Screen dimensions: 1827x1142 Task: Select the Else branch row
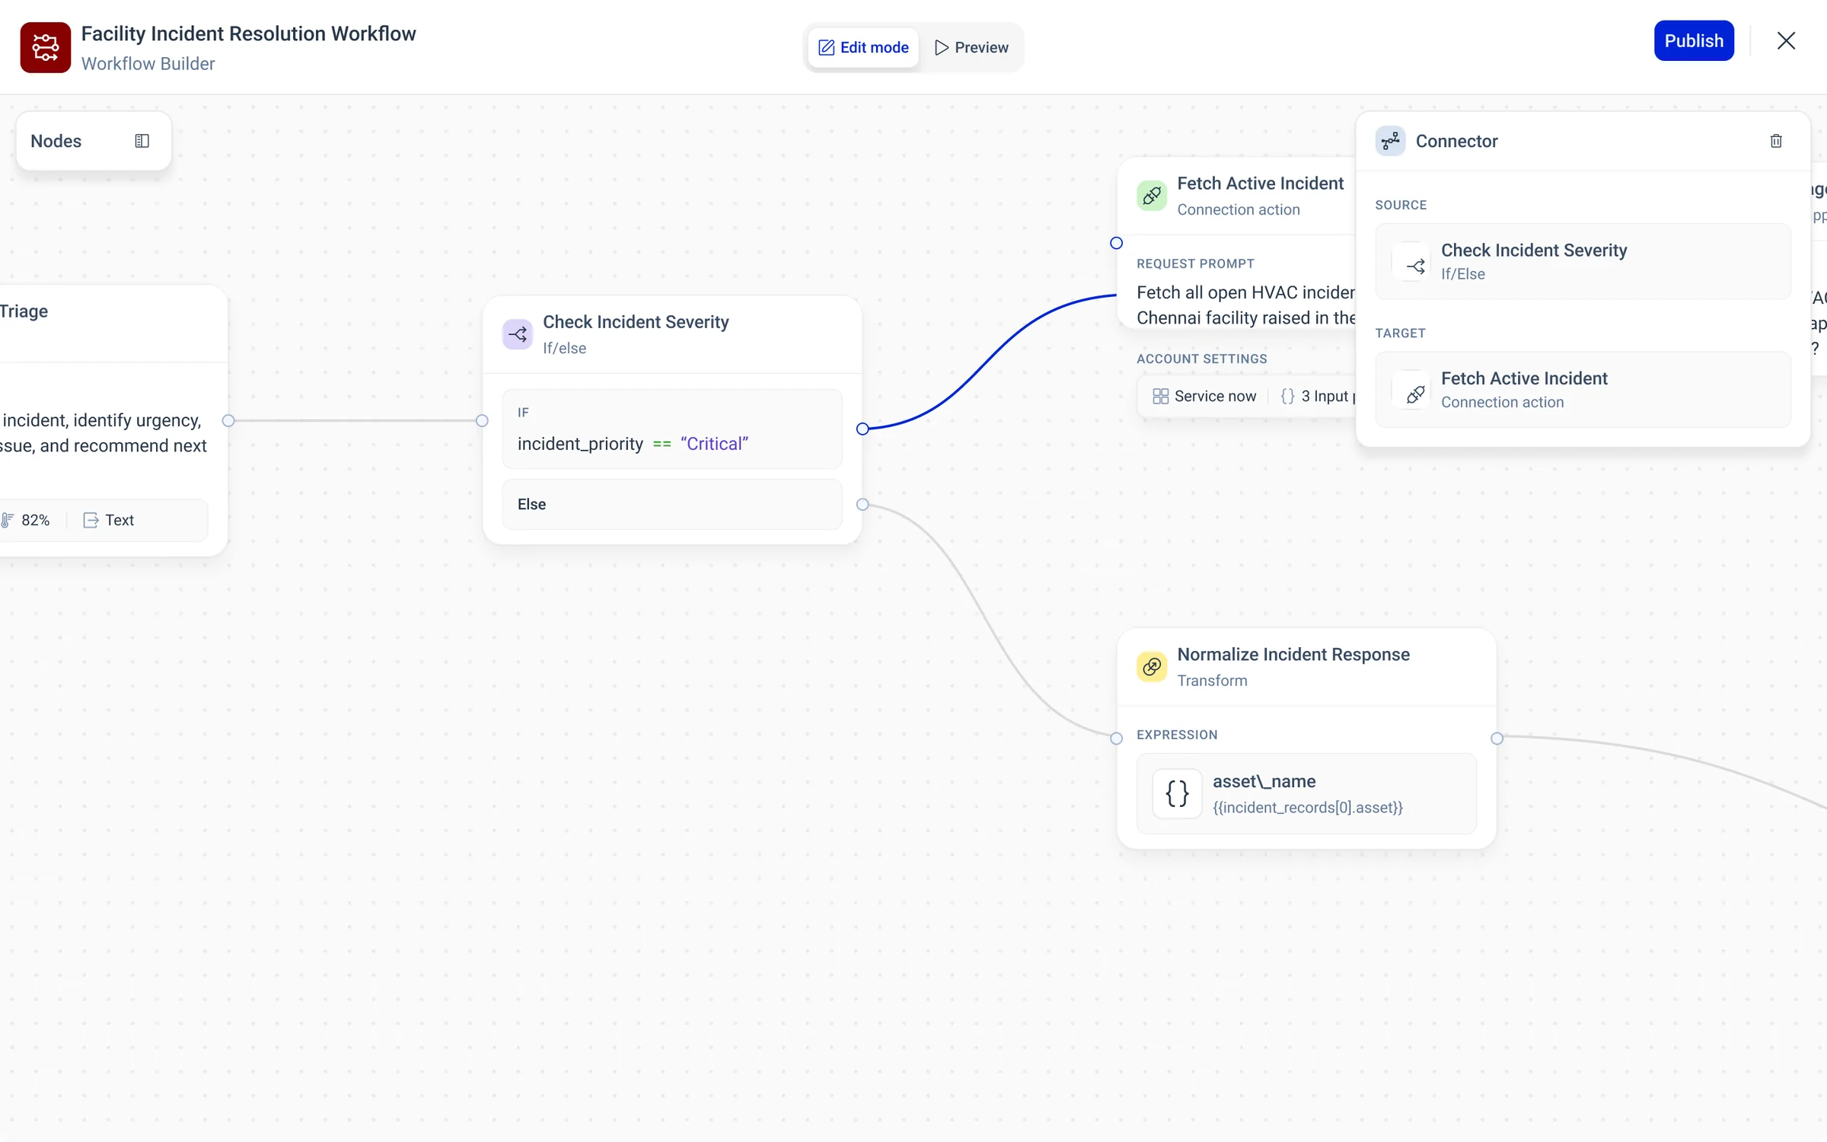coord(672,504)
